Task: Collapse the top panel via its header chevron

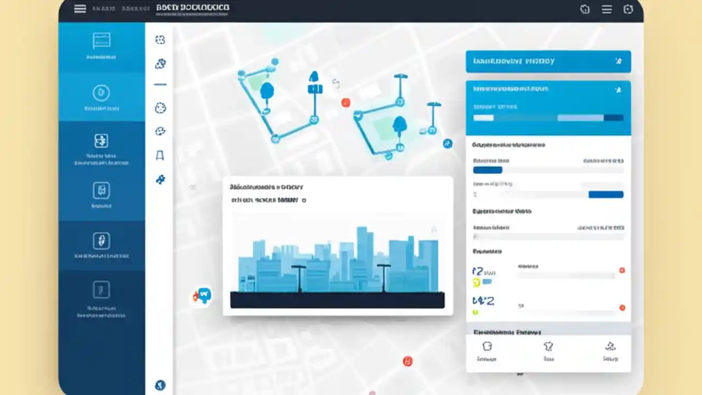Action: 619,61
